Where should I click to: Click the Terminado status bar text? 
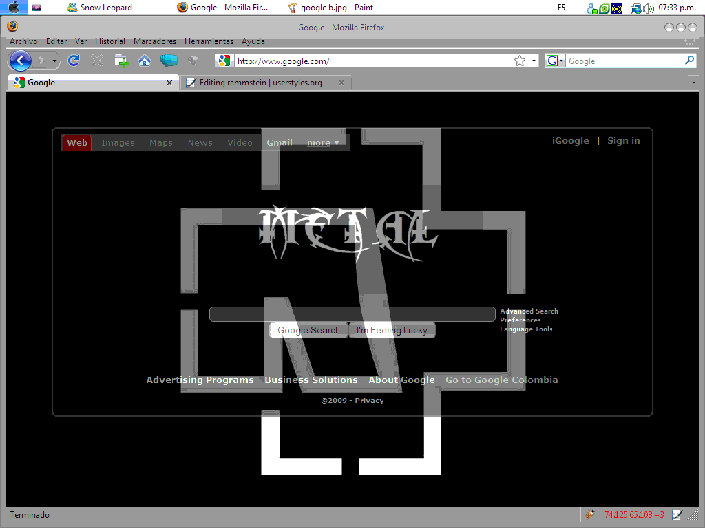pyautogui.click(x=30, y=515)
